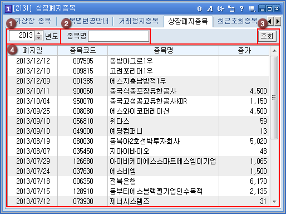
Task: Switch to the 최근조회종목 tab
Action: 238,21
